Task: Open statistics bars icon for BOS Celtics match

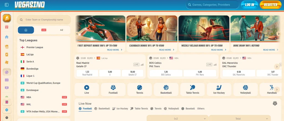Action: 215,65
